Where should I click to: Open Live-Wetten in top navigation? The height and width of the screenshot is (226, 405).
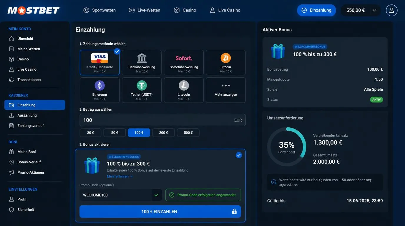point(145,10)
